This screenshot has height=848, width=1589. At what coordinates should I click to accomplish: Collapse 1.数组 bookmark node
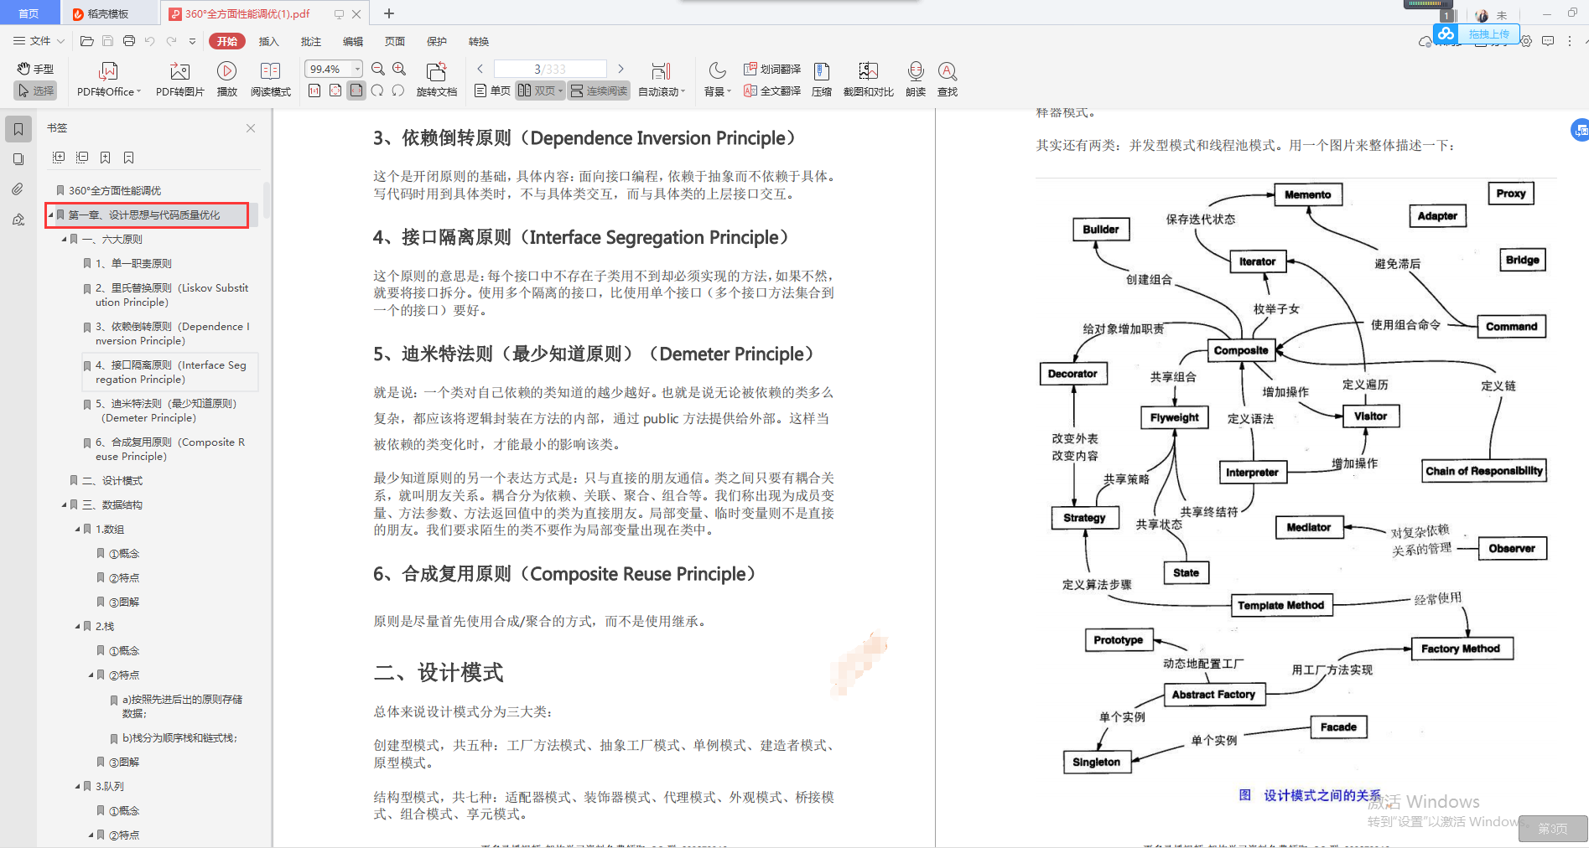click(78, 530)
